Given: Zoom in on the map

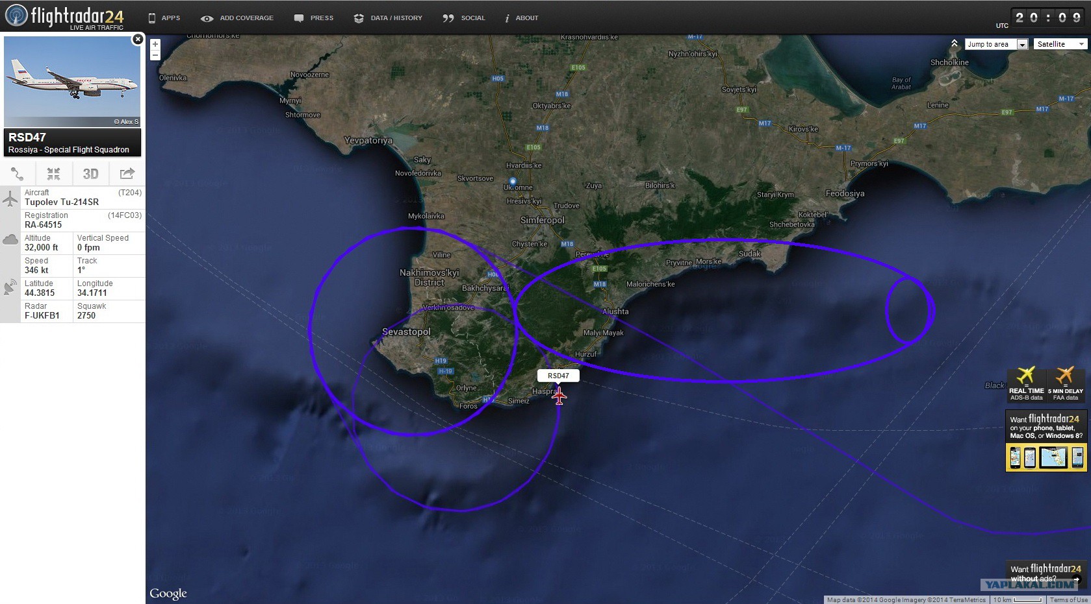Looking at the screenshot, I should tap(155, 44).
